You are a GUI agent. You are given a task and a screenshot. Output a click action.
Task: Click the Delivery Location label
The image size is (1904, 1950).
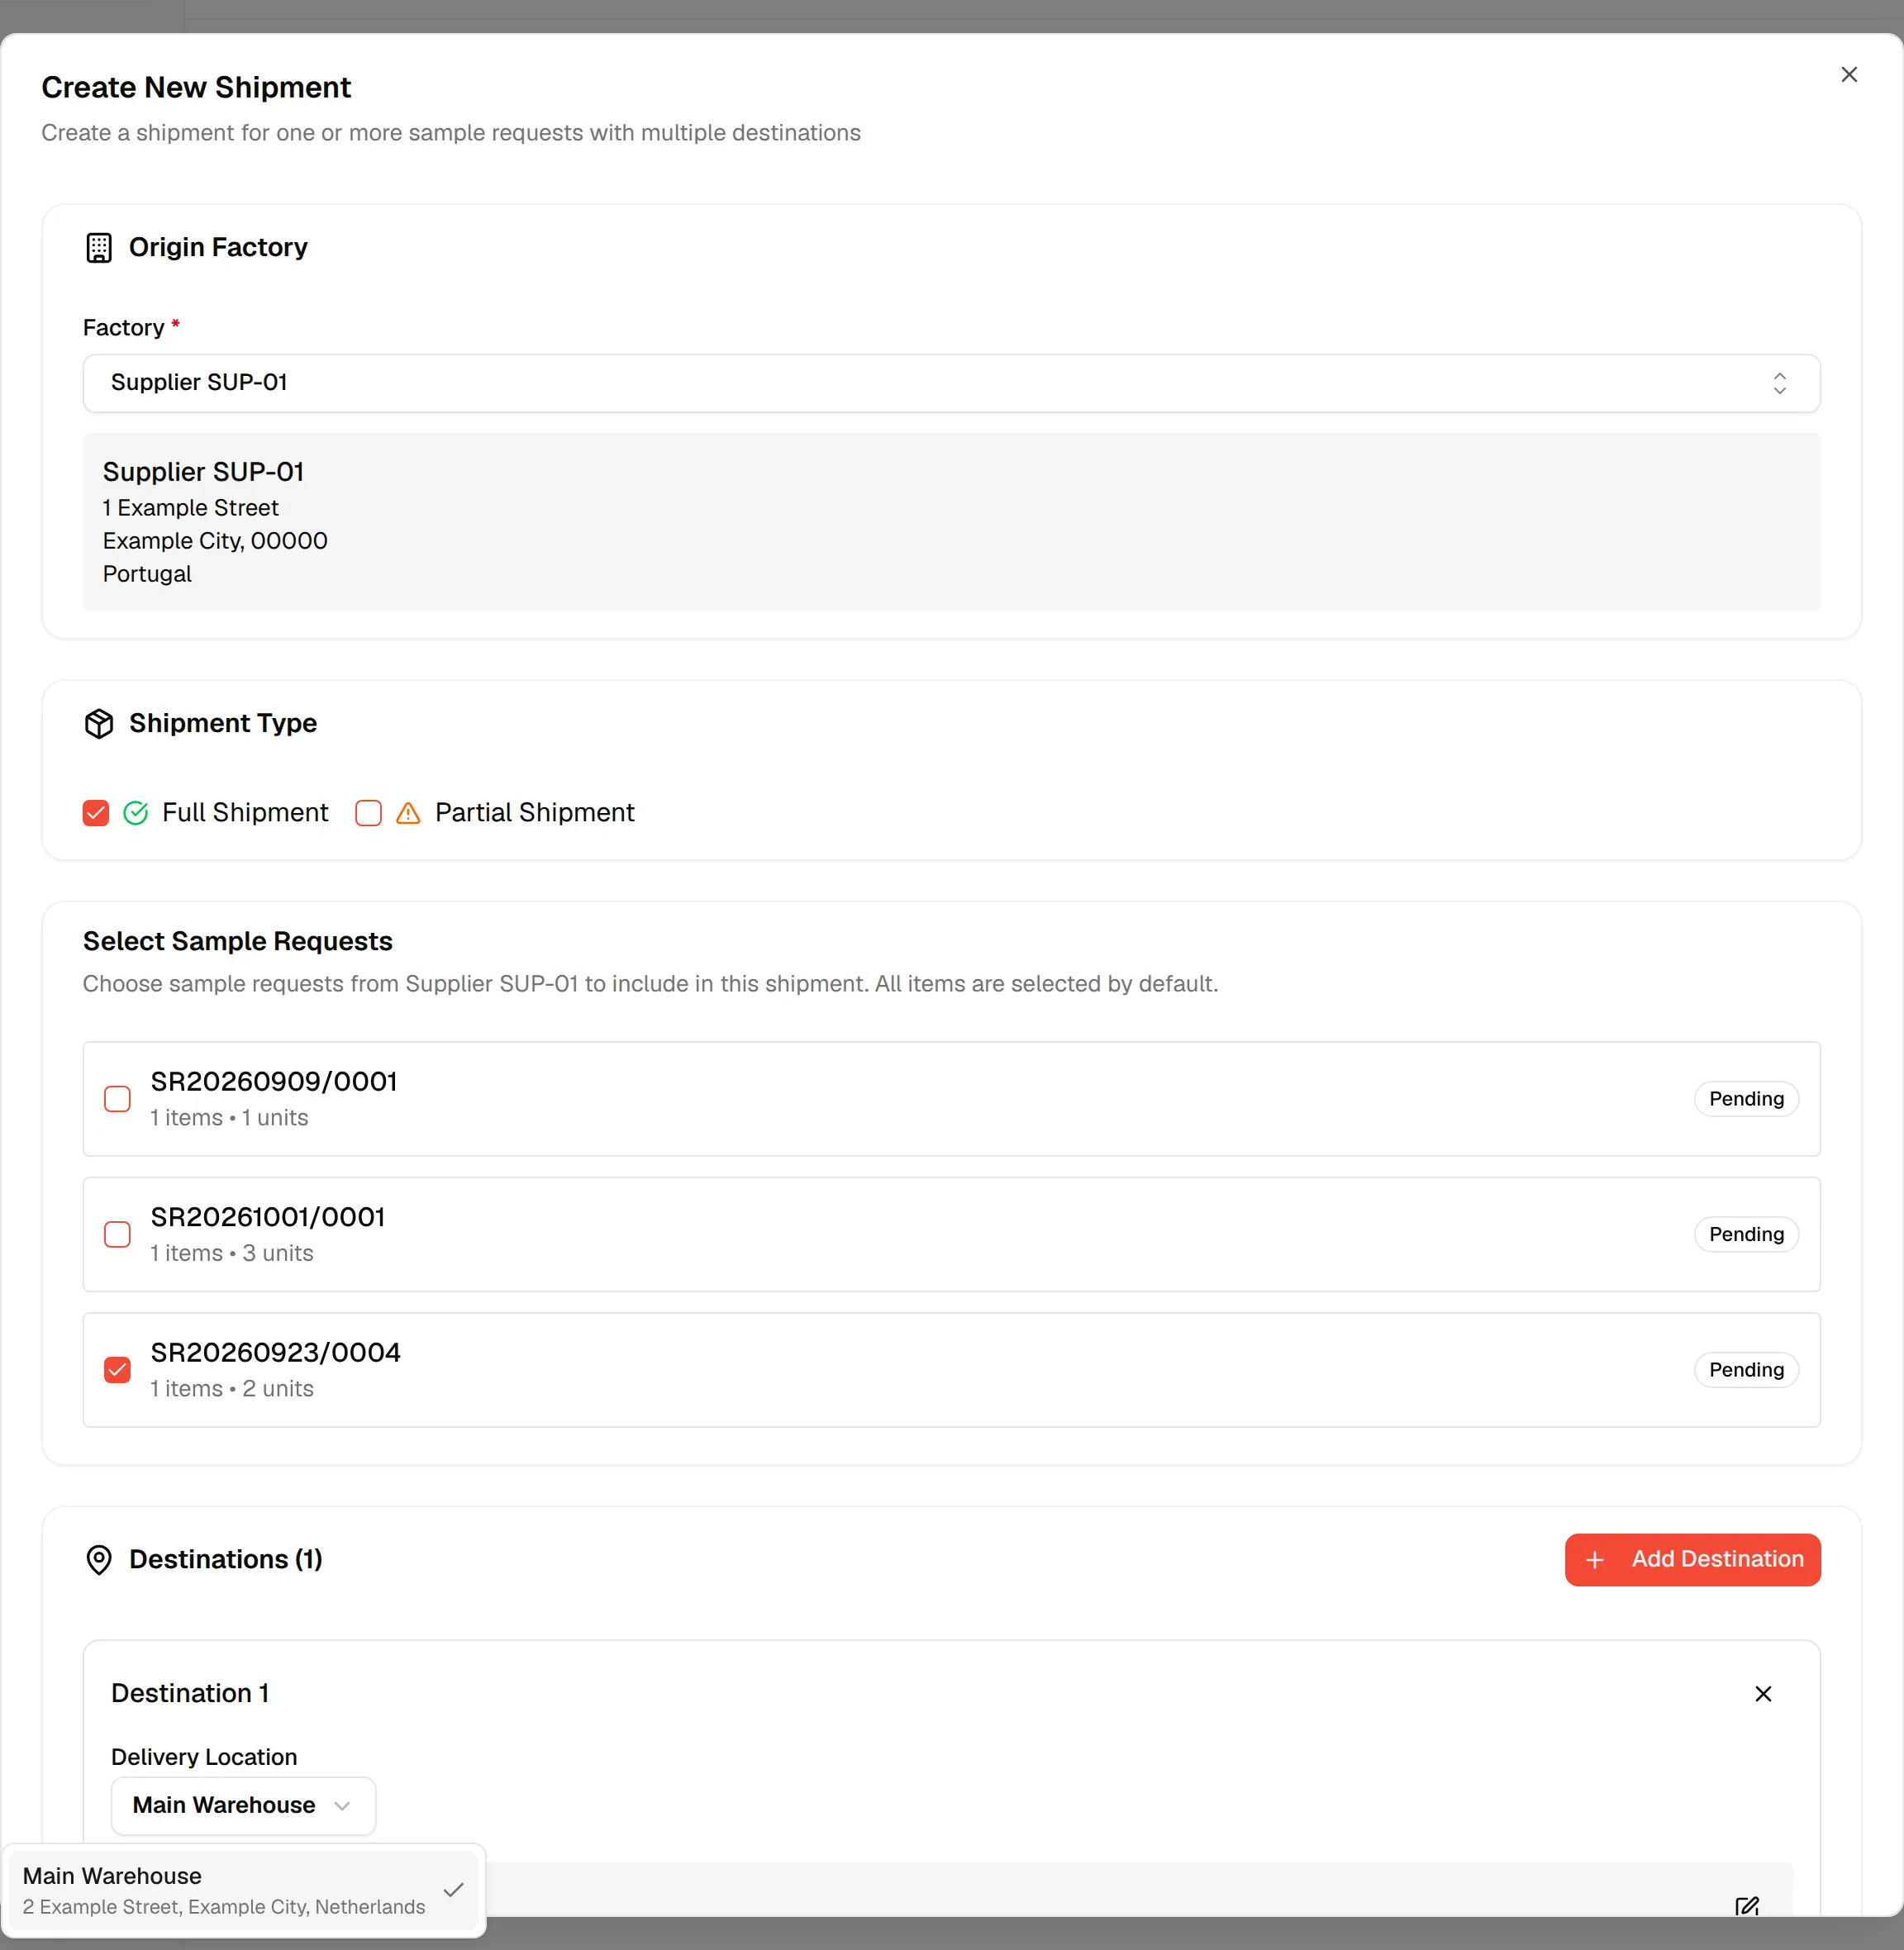pos(204,1757)
